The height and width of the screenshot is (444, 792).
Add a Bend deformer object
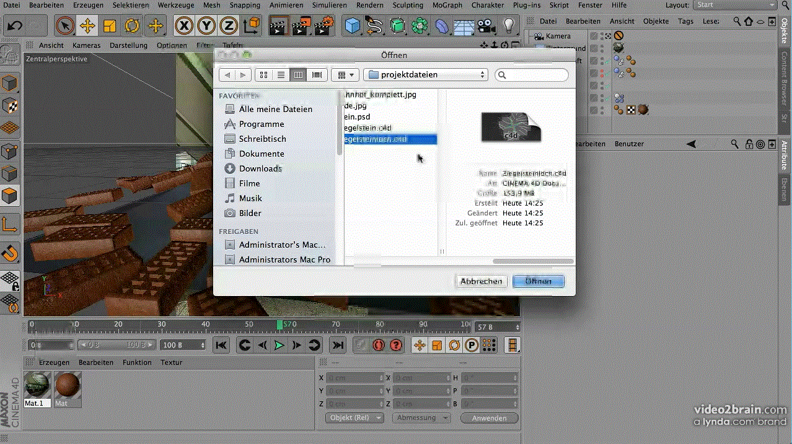click(x=442, y=26)
